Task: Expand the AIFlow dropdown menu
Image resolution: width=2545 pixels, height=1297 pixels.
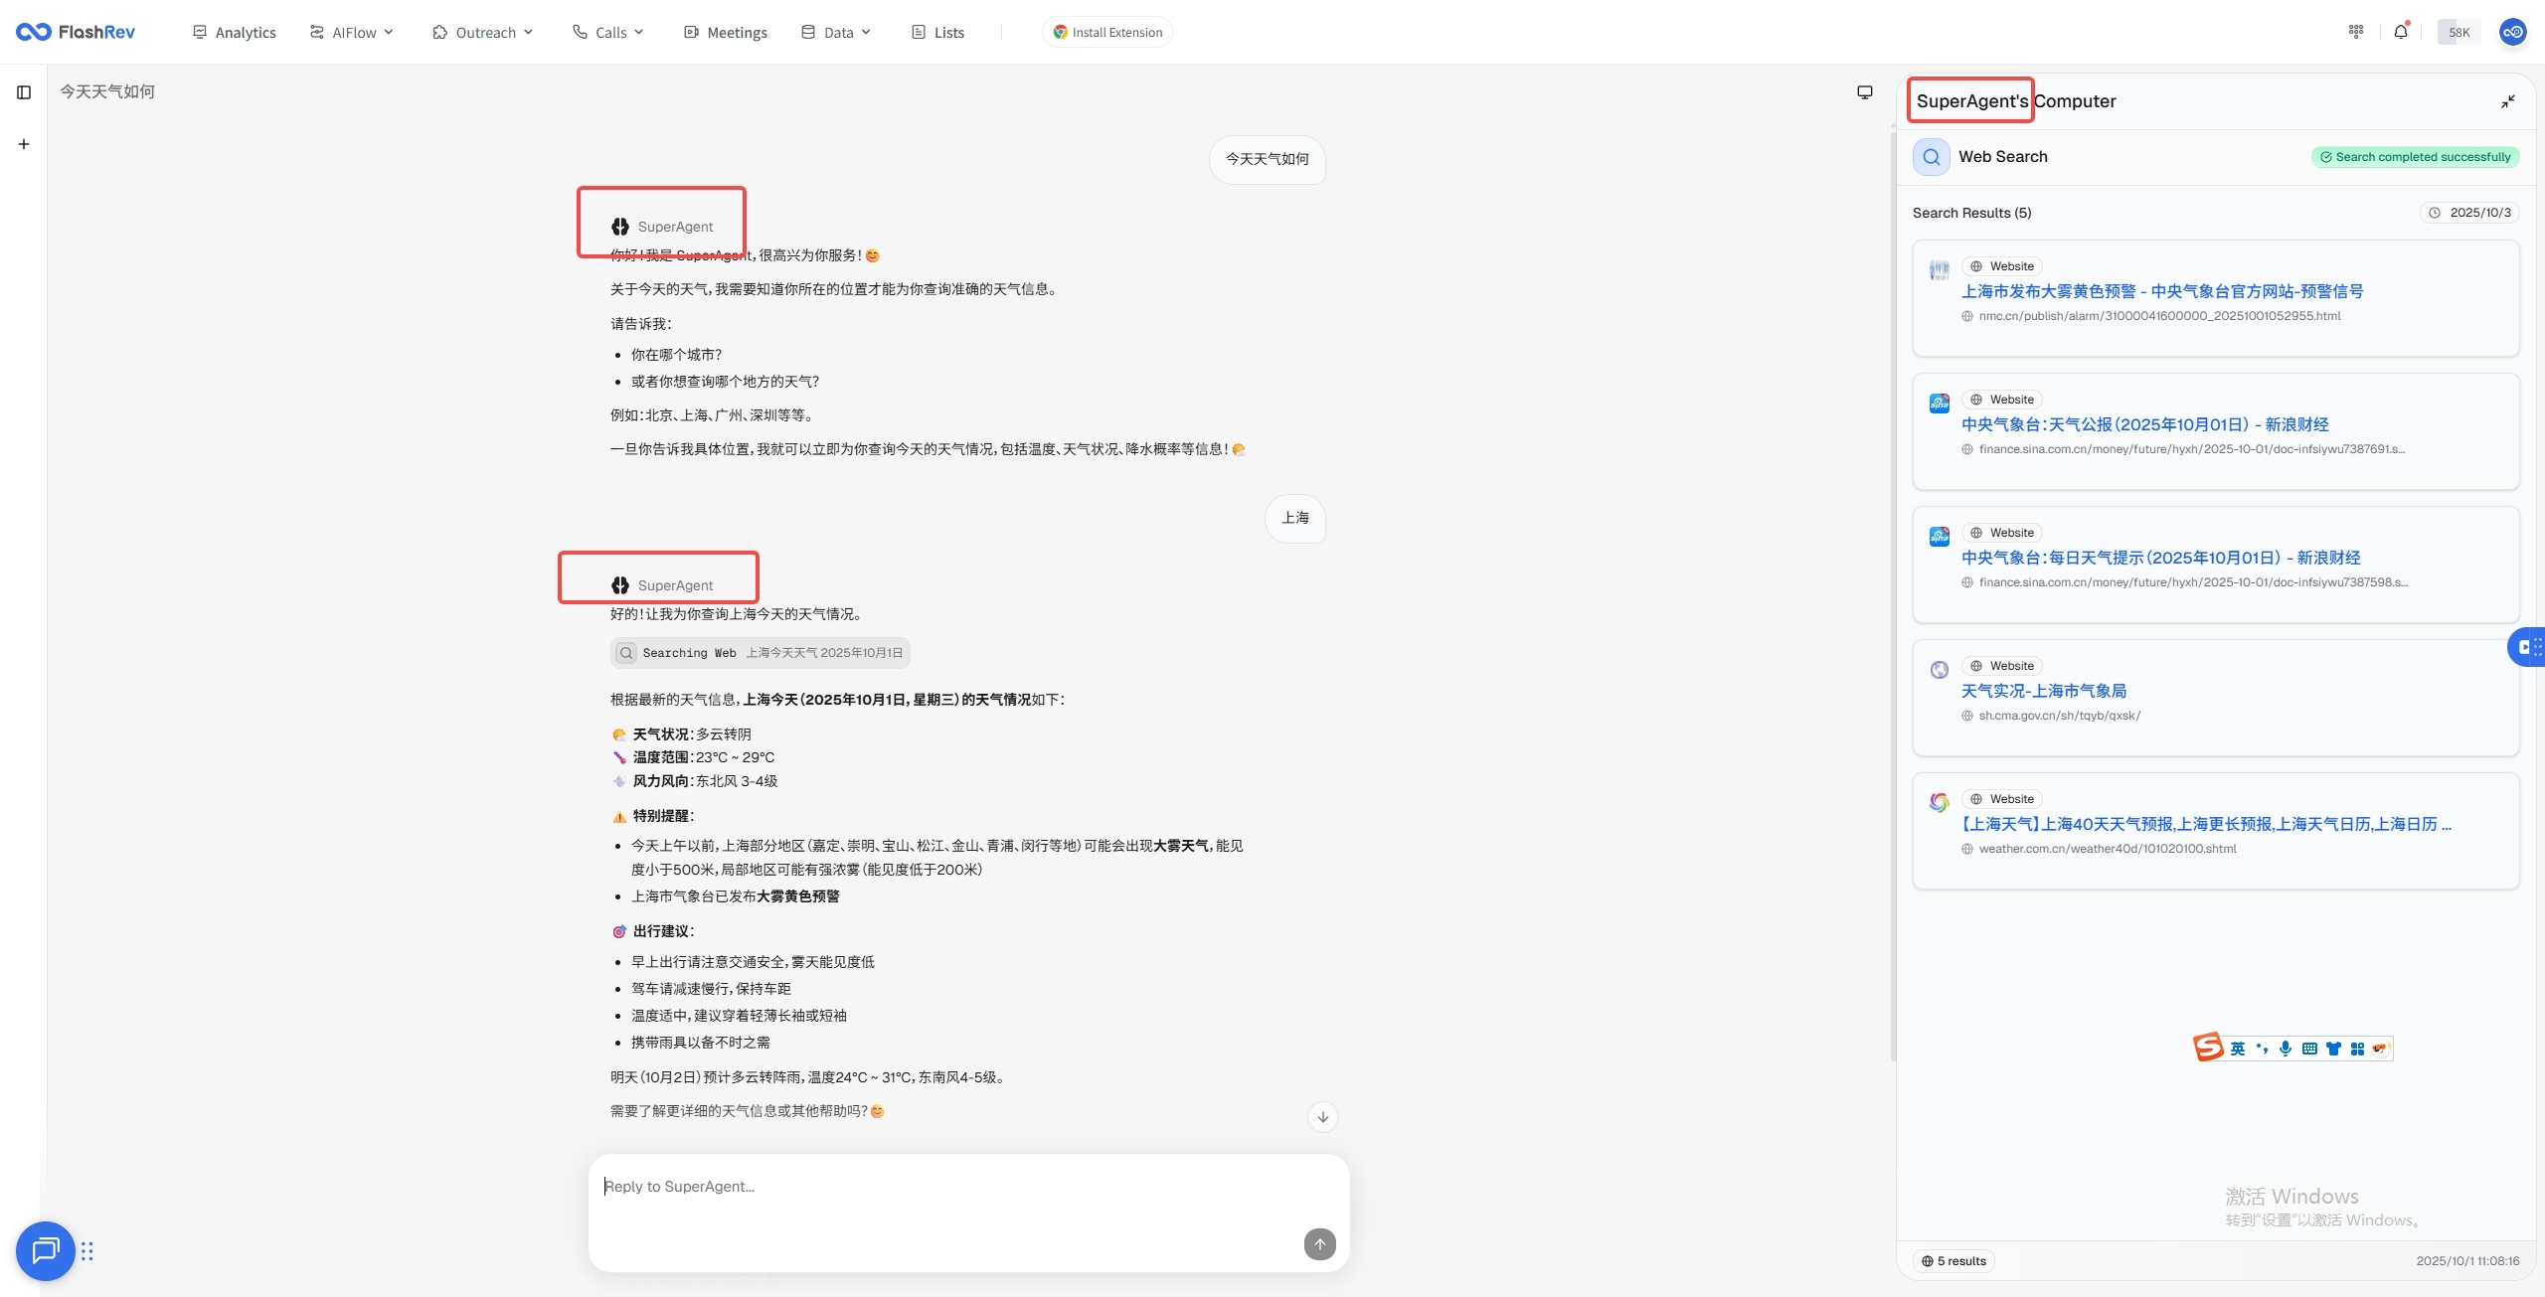Action: click(x=352, y=32)
